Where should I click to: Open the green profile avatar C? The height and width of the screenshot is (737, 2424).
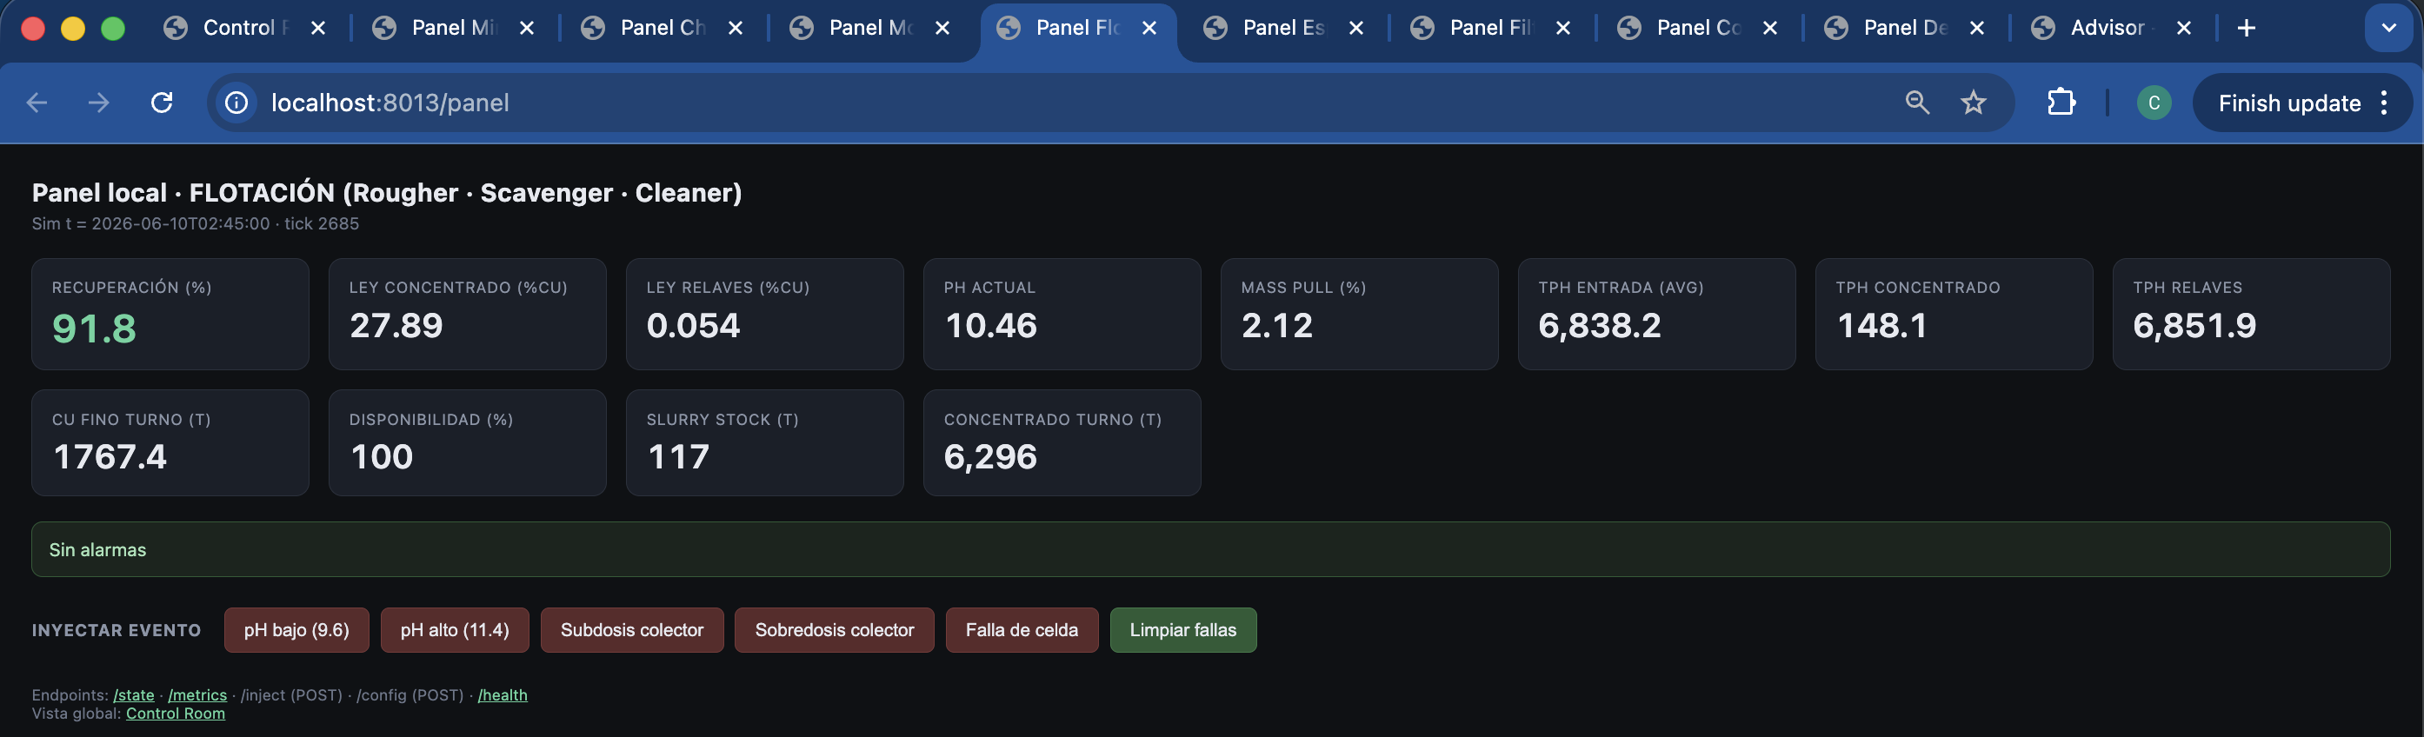pyautogui.click(x=2154, y=103)
